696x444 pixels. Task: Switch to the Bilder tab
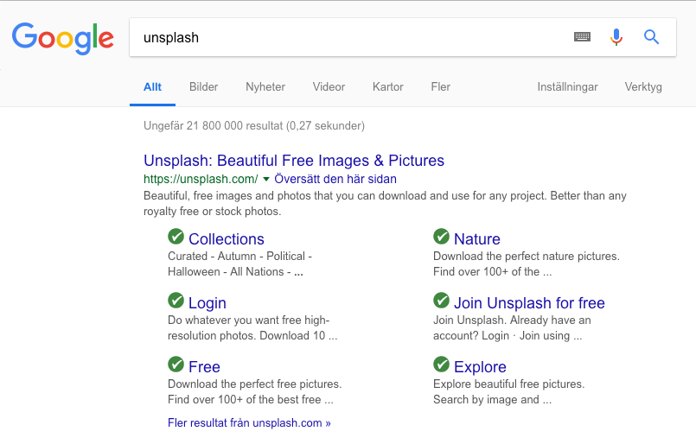(x=203, y=87)
